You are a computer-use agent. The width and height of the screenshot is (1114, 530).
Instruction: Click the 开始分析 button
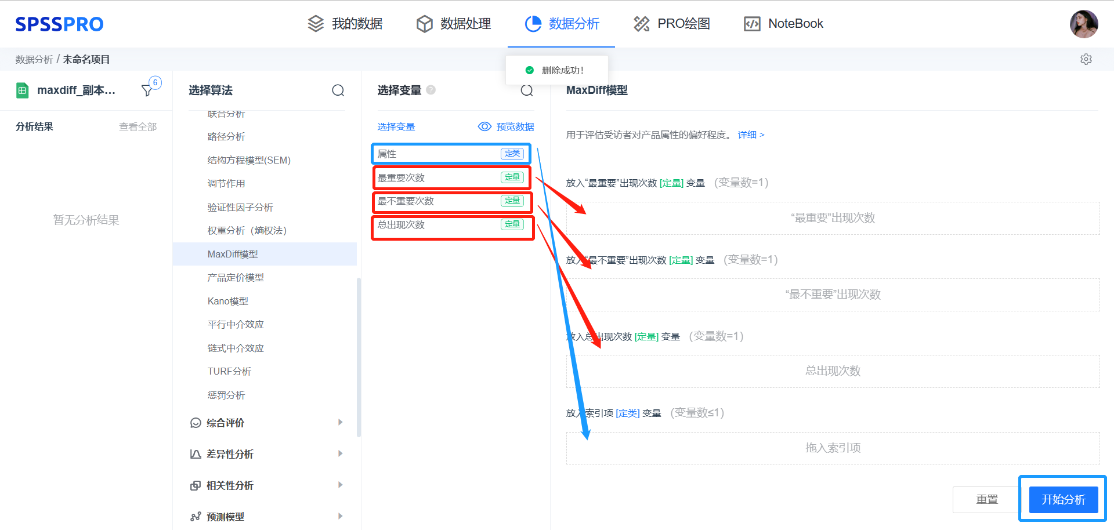[1062, 499]
